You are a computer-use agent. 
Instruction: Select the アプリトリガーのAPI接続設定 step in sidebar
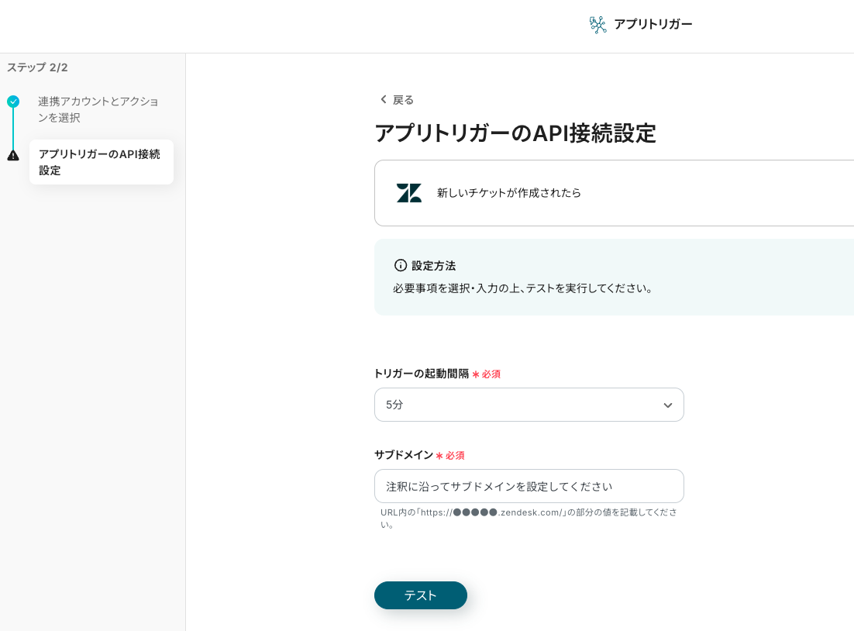point(101,162)
